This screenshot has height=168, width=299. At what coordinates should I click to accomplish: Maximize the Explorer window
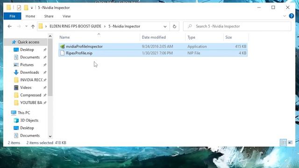tap(273, 7)
